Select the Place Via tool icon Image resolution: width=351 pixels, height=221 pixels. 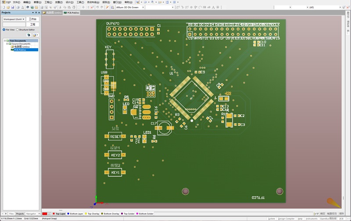pos(196,7)
